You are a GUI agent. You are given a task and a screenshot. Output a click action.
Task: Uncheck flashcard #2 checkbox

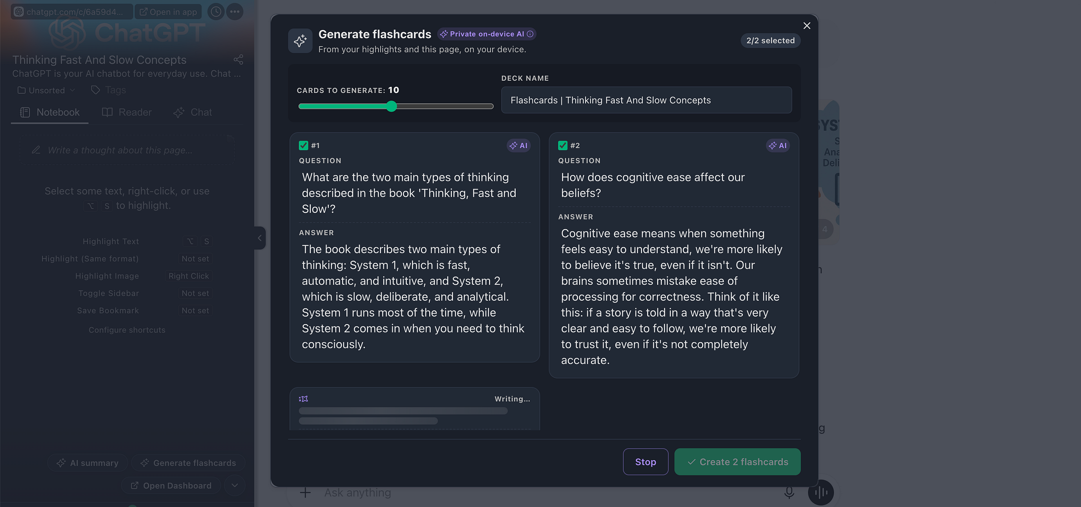(x=563, y=145)
